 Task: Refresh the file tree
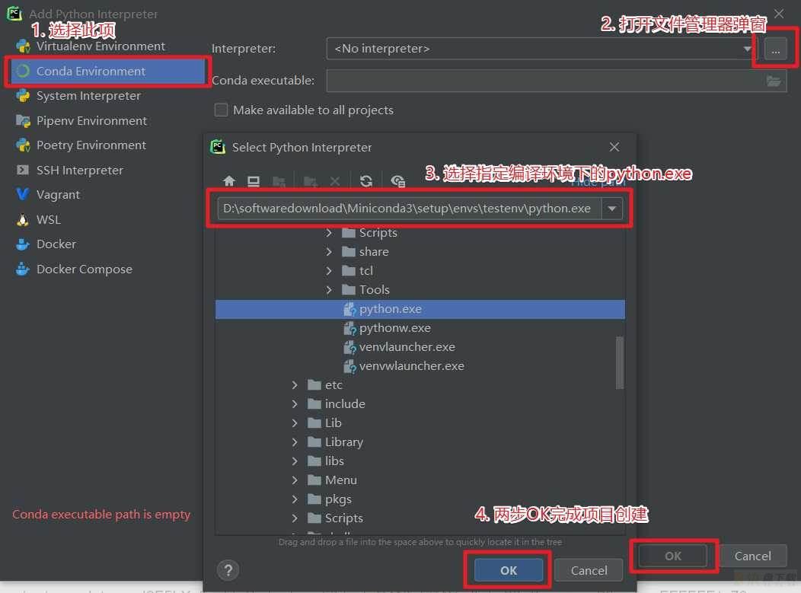365,181
